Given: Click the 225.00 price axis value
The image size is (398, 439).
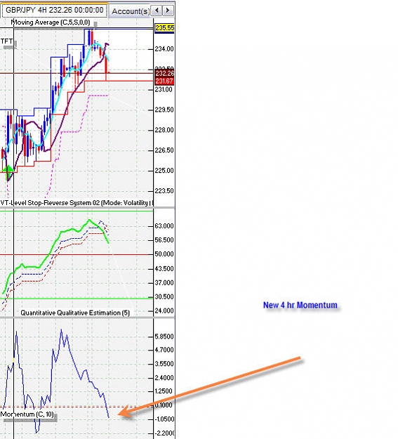Looking at the screenshot, I should click(164, 171).
